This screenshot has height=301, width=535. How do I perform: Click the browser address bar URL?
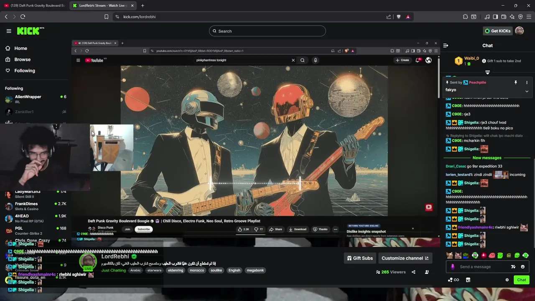coord(140,17)
